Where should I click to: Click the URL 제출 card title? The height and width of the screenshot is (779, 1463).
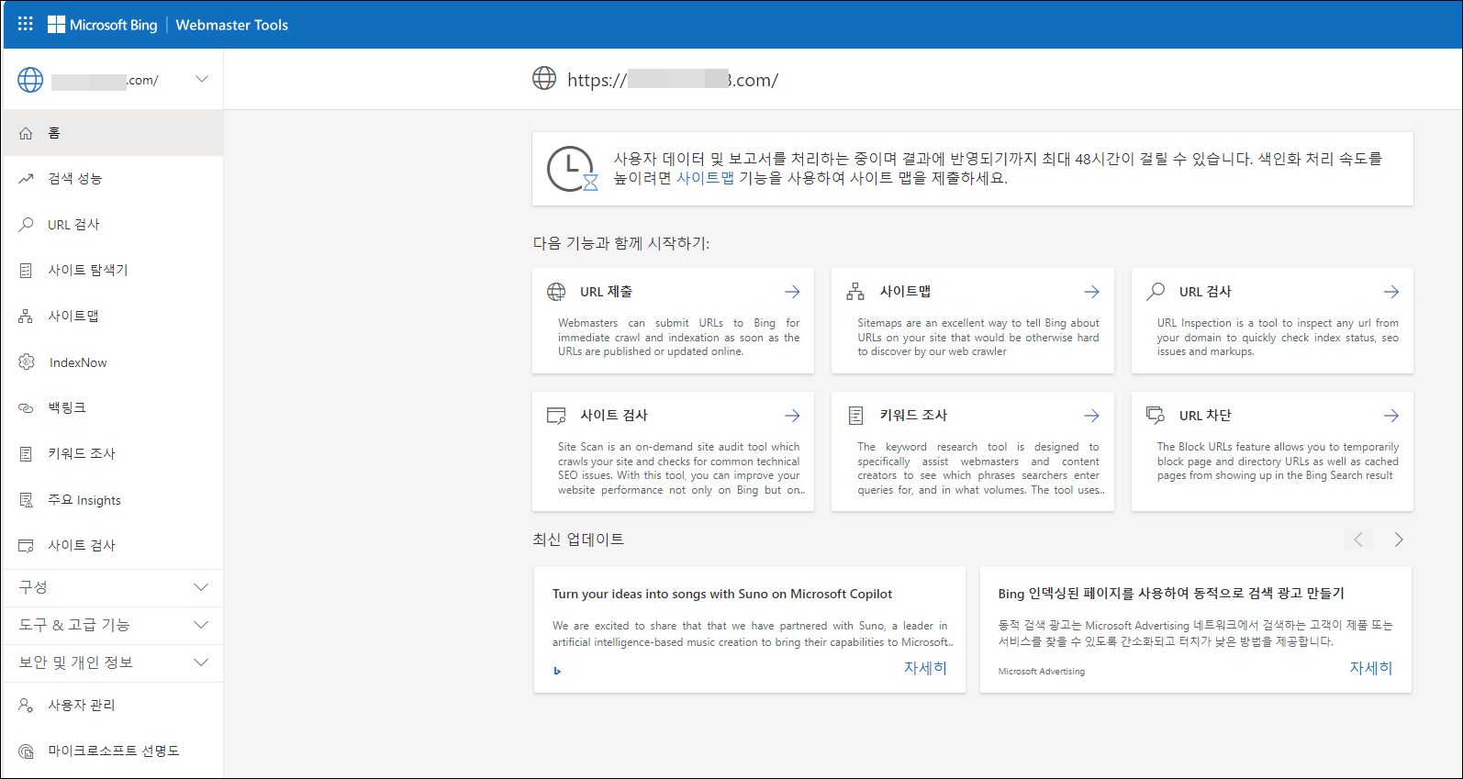coord(606,292)
